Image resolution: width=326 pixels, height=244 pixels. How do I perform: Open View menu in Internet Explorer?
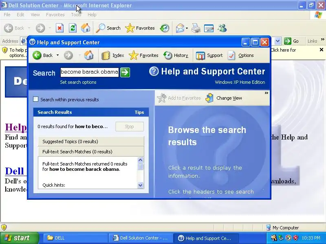pos(35,15)
